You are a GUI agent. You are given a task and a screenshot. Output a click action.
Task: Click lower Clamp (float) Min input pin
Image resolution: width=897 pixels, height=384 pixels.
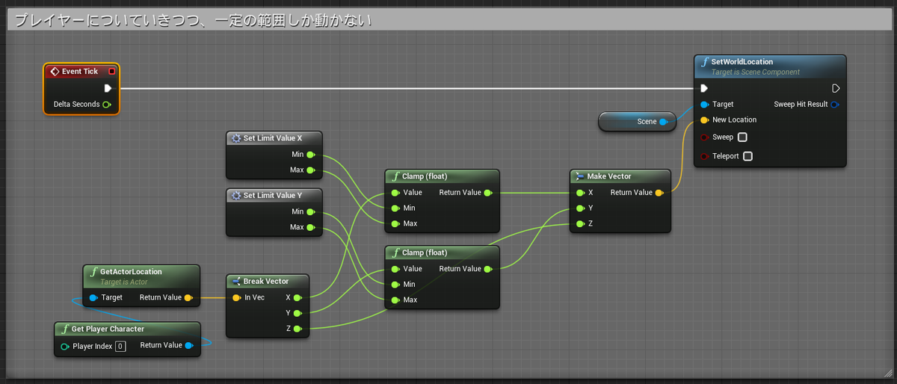pos(395,284)
